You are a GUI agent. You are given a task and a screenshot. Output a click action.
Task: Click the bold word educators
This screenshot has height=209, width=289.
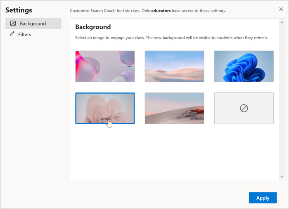161,11
